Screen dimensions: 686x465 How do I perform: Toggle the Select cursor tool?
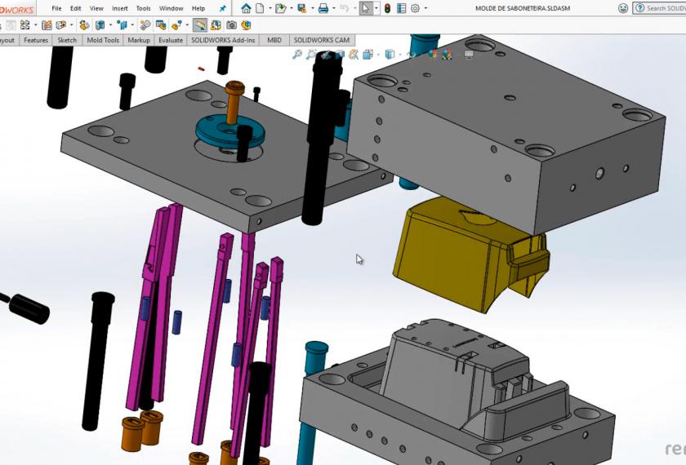pos(365,8)
